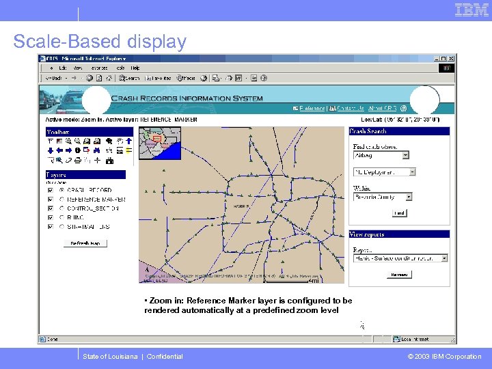The image size is (492, 369).
Task: Open the Favorites menu
Action: (x=99, y=68)
